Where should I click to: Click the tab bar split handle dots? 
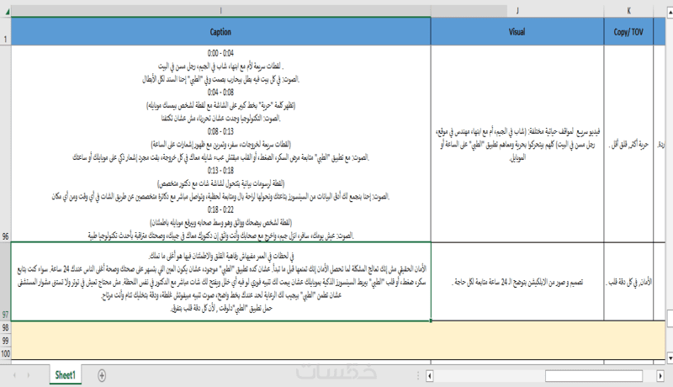click(418, 376)
